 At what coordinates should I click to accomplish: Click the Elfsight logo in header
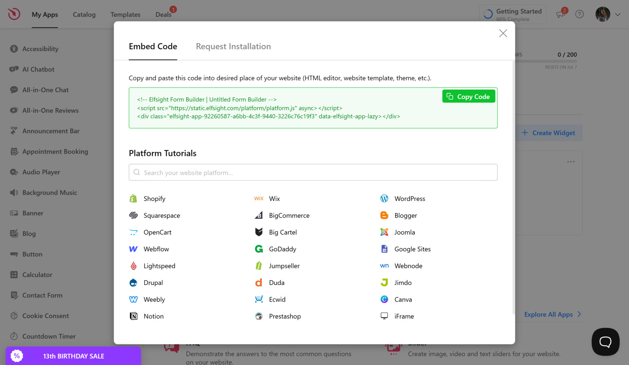(x=14, y=14)
